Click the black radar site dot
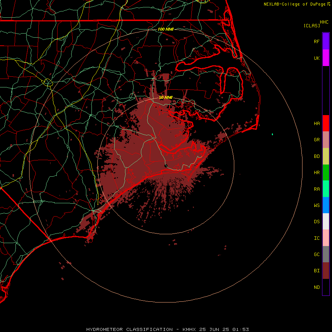 (166, 166)
